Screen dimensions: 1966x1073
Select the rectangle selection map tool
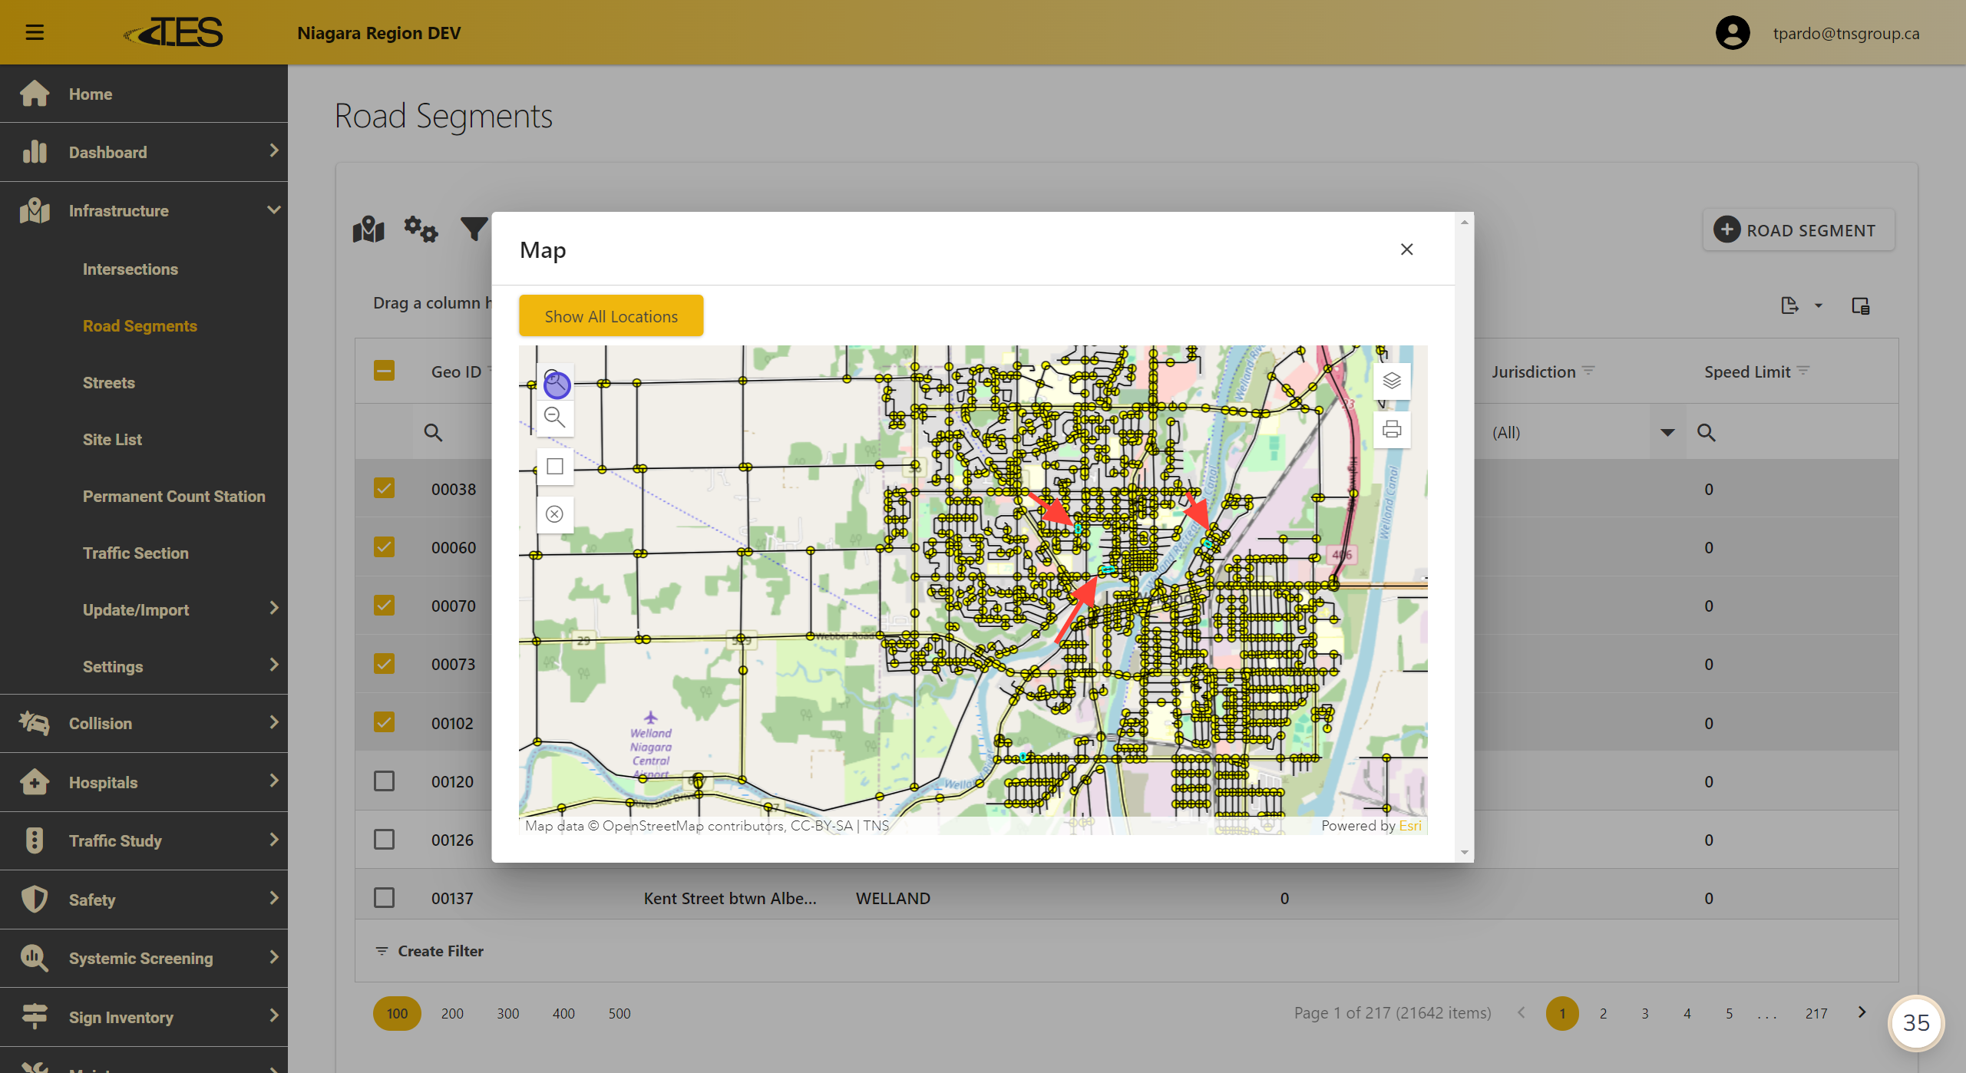[554, 466]
